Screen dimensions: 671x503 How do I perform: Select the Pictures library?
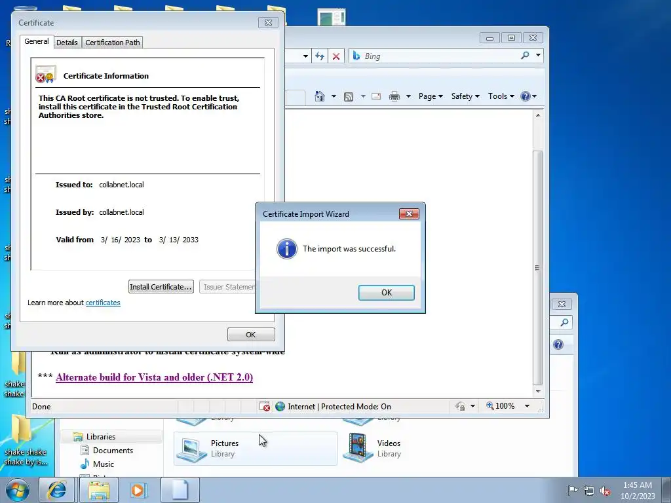[255, 448]
